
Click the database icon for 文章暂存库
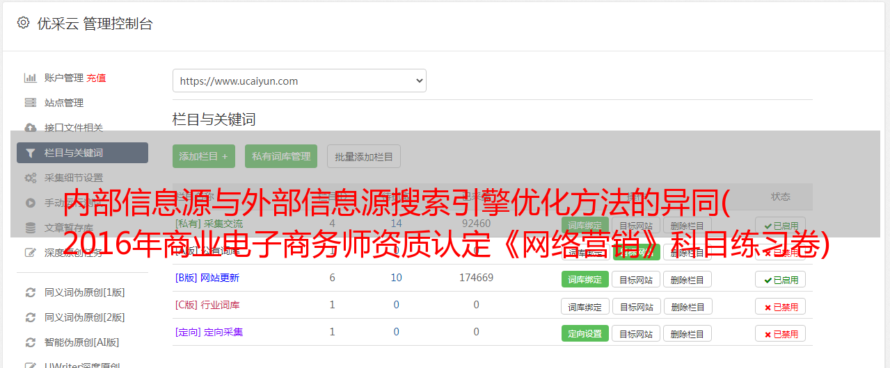click(x=31, y=228)
